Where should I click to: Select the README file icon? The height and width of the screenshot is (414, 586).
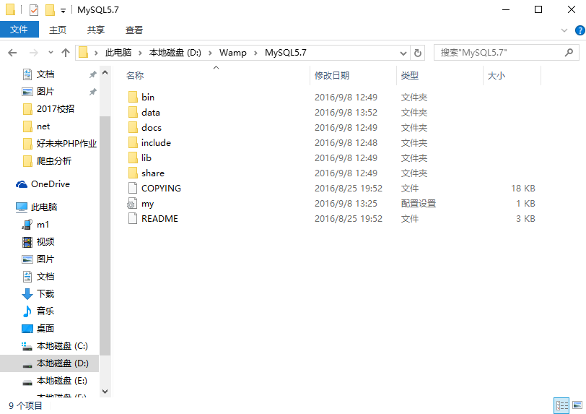[x=133, y=218]
